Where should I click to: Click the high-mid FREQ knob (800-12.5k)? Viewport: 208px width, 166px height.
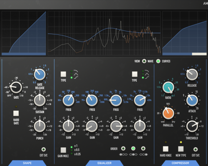click(116, 100)
